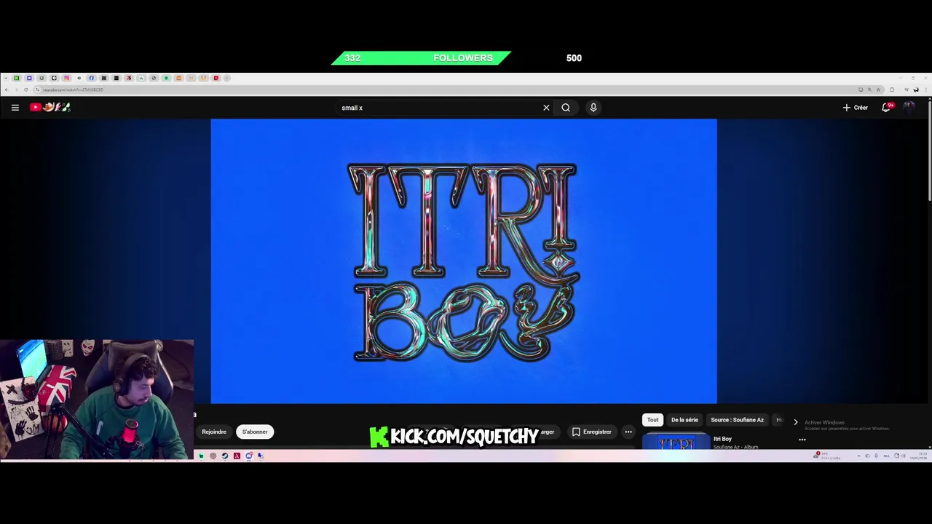Image resolution: width=932 pixels, height=524 pixels.
Task: Start voice search with the microphone
Action: tap(593, 108)
